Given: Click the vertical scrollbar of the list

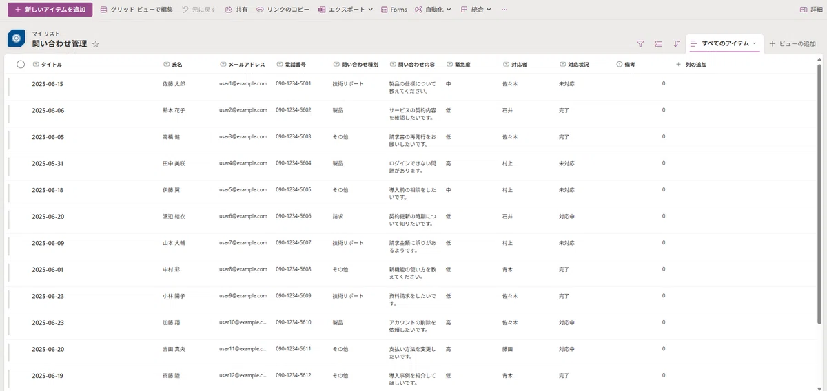Looking at the screenshot, I should coord(819,193).
